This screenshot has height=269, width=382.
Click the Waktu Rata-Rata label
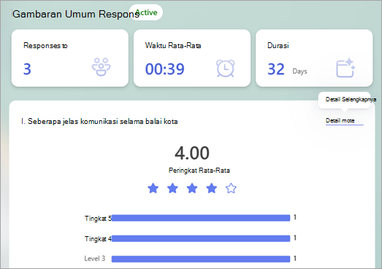tap(173, 45)
